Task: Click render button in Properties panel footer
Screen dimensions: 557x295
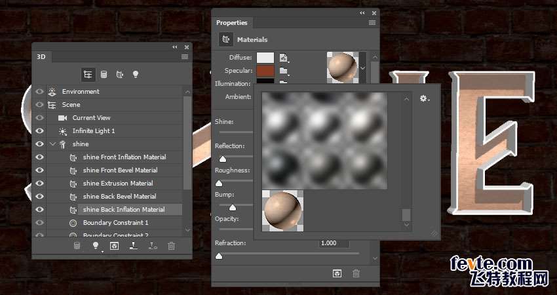Action: click(x=337, y=273)
